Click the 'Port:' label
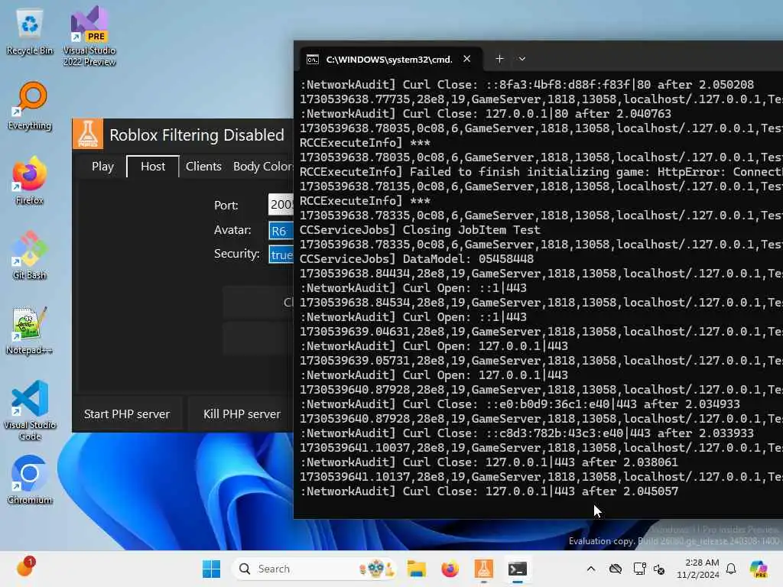 226,205
